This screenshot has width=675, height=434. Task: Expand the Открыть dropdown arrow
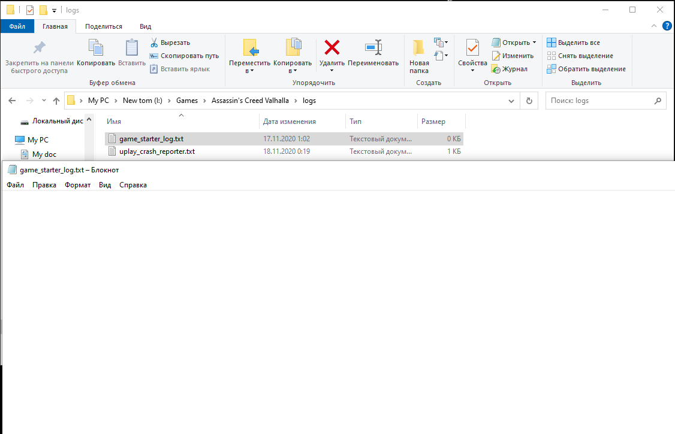tap(534, 43)
